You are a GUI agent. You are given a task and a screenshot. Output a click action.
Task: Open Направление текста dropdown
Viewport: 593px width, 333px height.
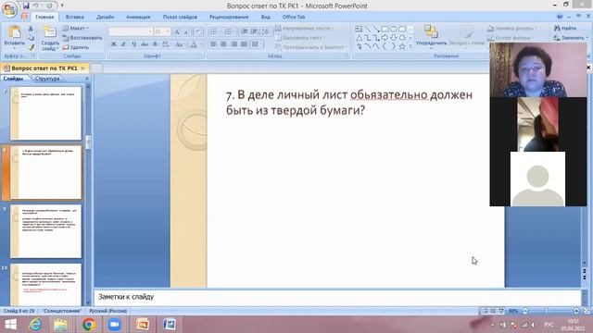click(x=304, y=29)
